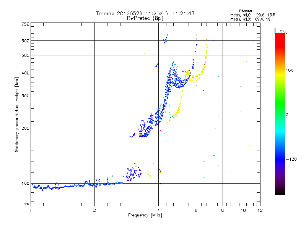The width and height of the screenshot is (306, 229).
Task: Click the y-axis tick label "400"
Action: [x=26, y=73]
